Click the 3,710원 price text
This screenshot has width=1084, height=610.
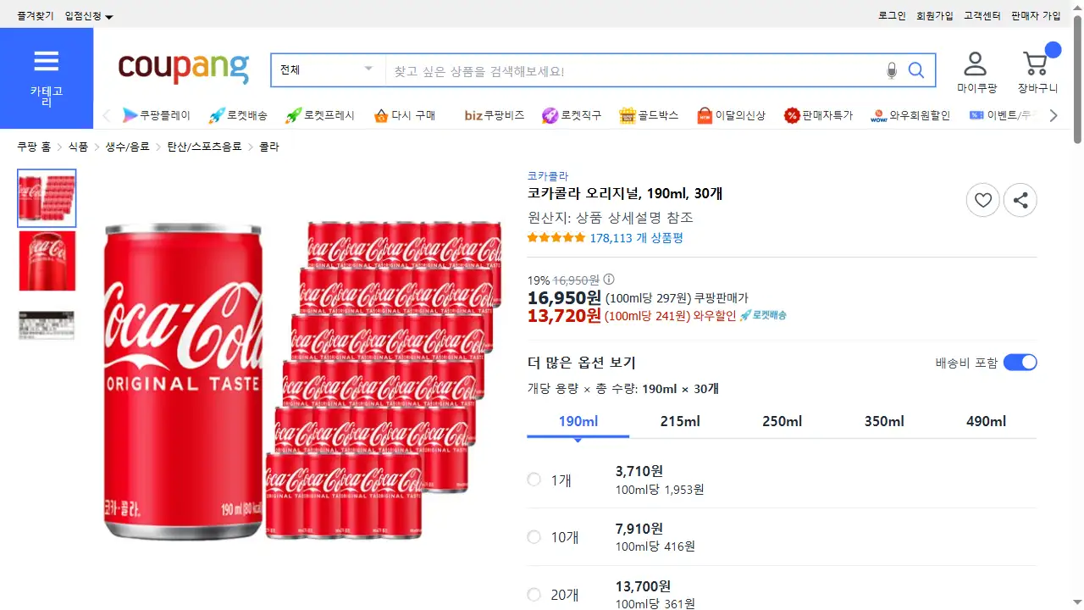click(639, 471)
